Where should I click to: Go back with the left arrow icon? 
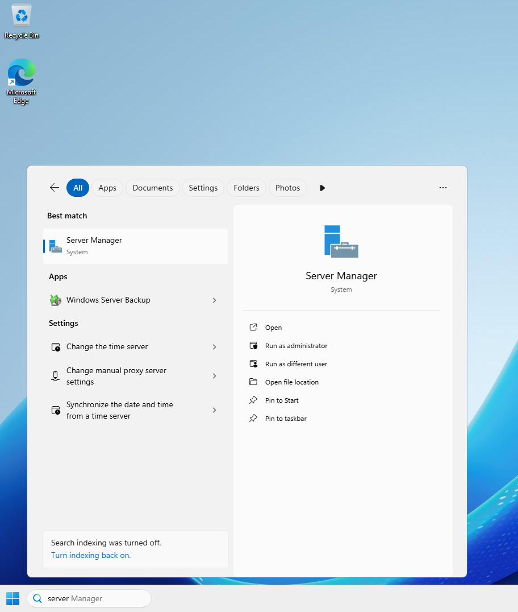pyautogui.click(x=55, y=188)
